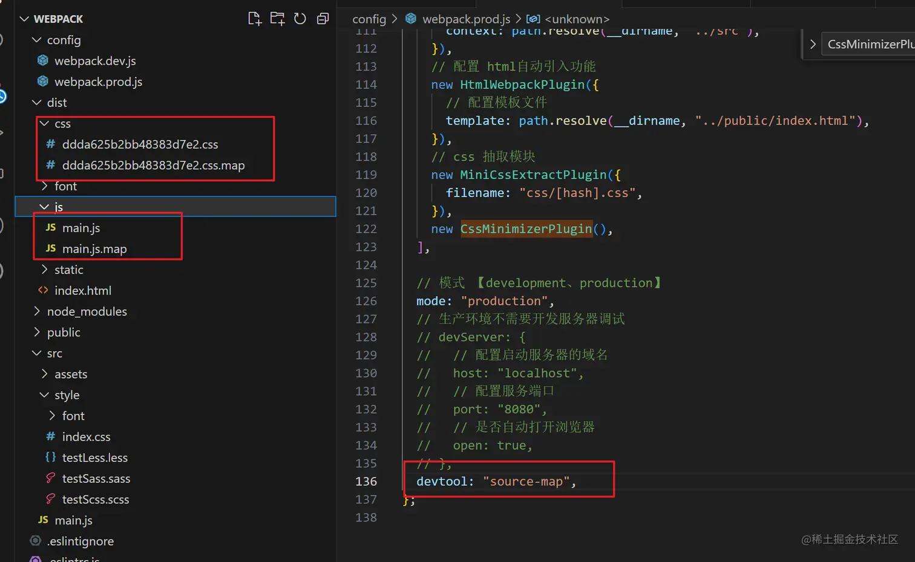Click the config breadcrumb
The image size is (915, 562).
point(369,19)
